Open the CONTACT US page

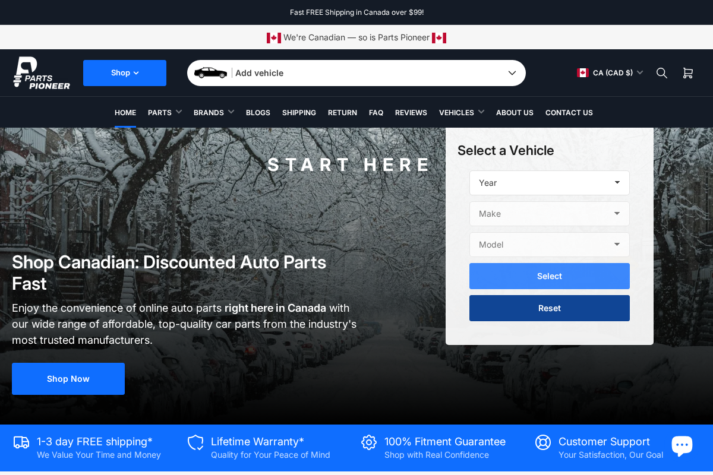[569, 112]
